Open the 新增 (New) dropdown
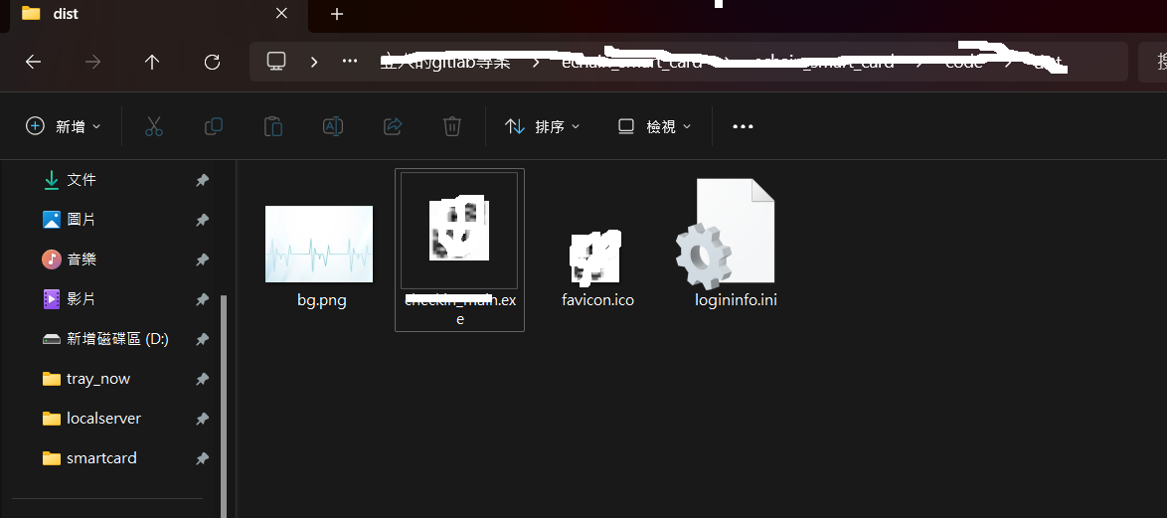 point(64,126)
